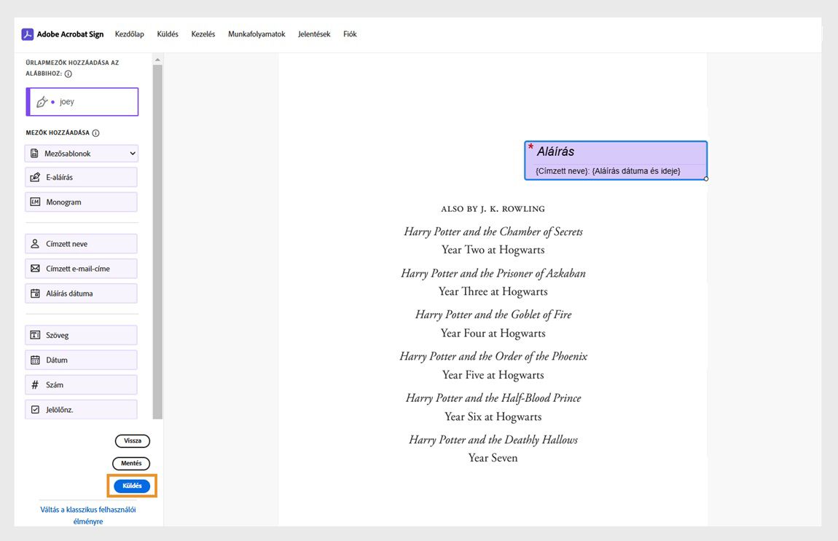Open the Küldés menu in the top bar
The image size is (838, 541).
[x=168, y=34]
